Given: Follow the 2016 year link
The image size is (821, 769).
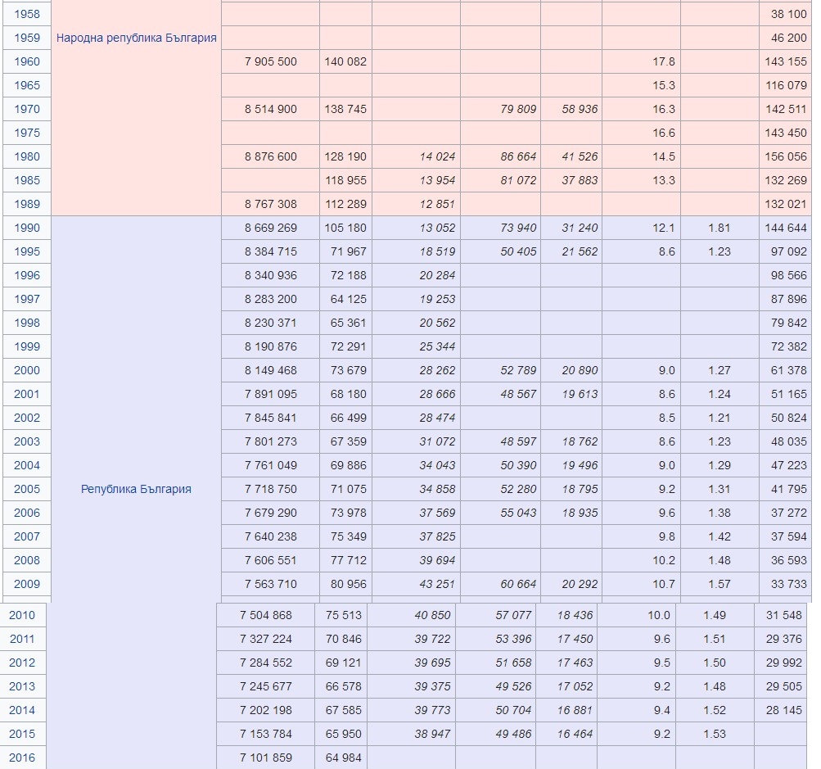Looking at the screenshot, I should [22, 758].
